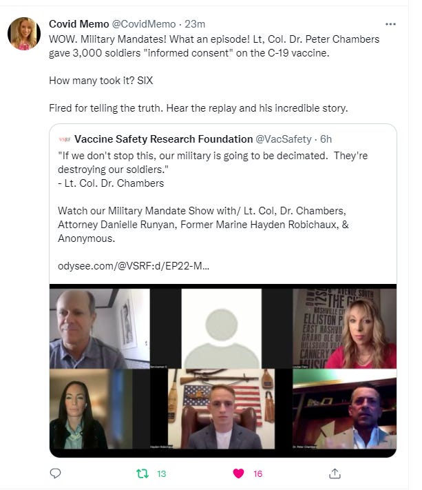Viewport: 422px width, 490px height.
Task: Open the Covid Memo display name
Action: [x=76, y=25]
